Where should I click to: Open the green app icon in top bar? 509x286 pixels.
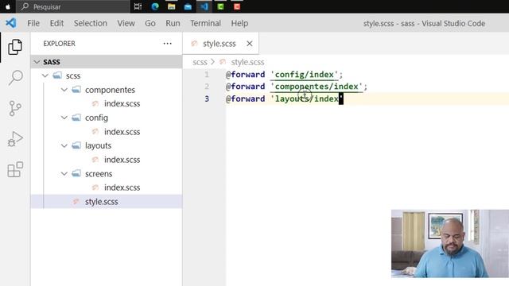coord(220,6)
